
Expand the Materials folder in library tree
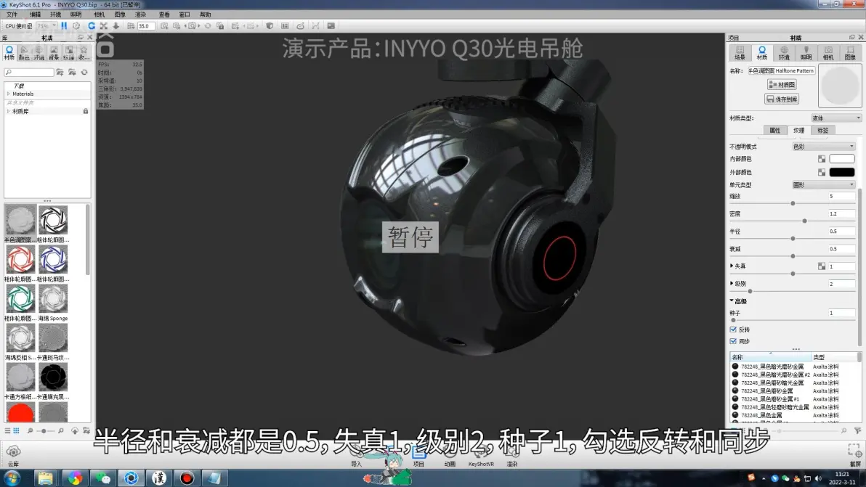[8, 94]
